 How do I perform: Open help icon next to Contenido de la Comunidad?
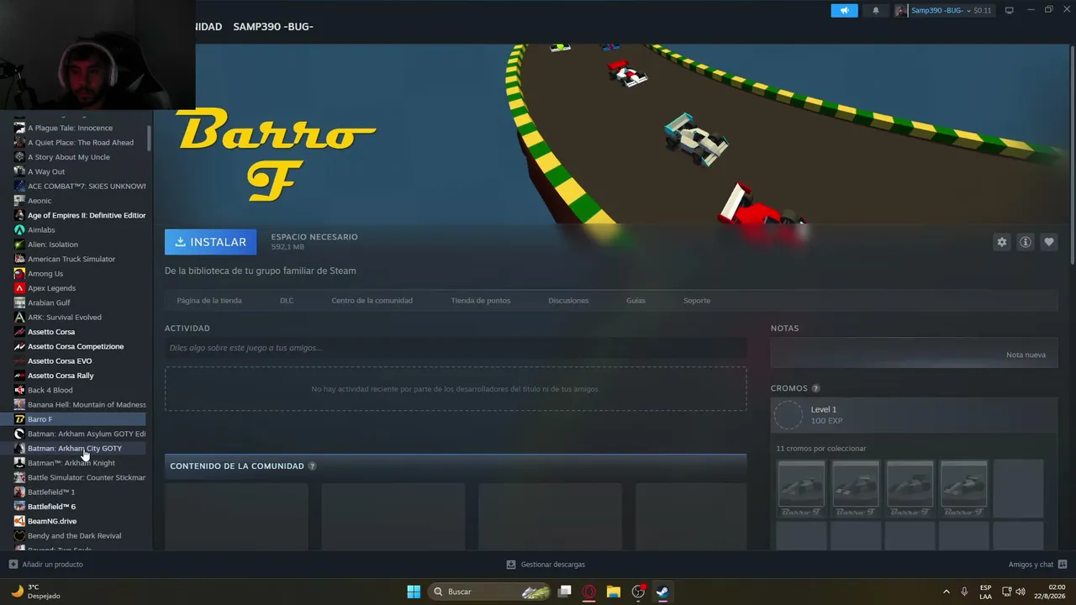click(x=312, y=466)
